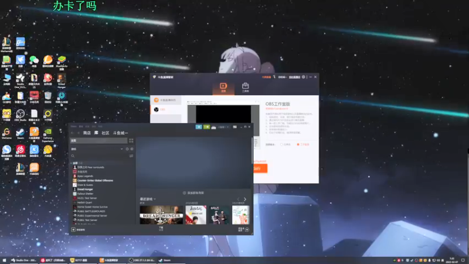Viewport: 469px width, 264px height.
Task: Switch to 工具箱 toolbox tab in Douyu manager
Action: pos(245,87)
